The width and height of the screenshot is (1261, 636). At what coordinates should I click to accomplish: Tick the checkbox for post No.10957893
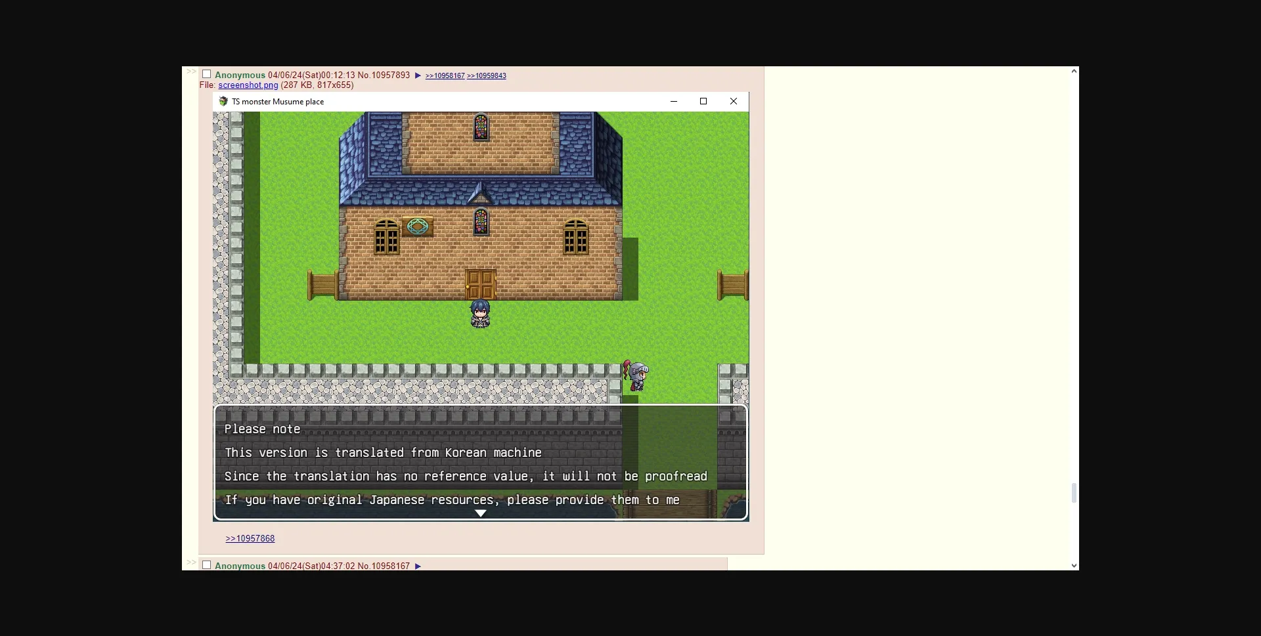click(x=207, y=74)
